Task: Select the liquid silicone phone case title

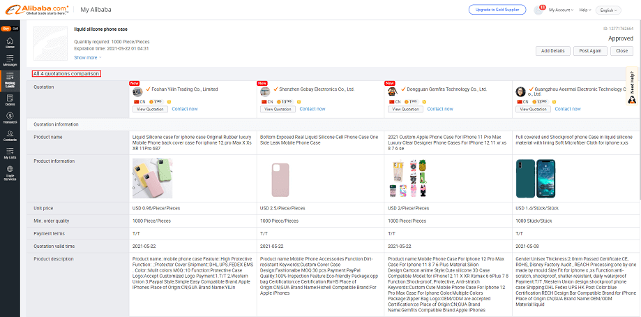Action: [100, 29]
